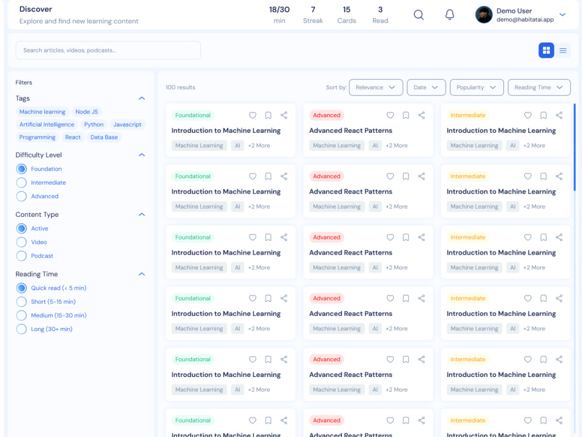Share the second-row Intermediate card
This screenshot has height=437, width=582.
pos(559,176)
